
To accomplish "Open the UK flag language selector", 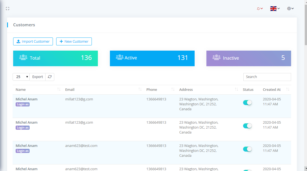I will [x=275, y=9].
